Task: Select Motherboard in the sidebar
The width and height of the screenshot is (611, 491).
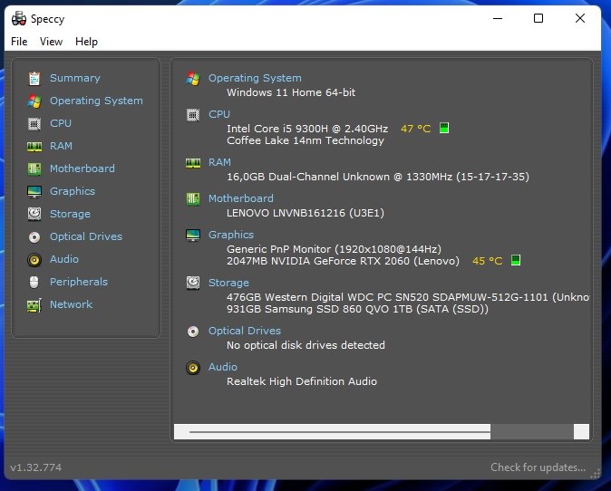Action: click(x=82, y=168)
